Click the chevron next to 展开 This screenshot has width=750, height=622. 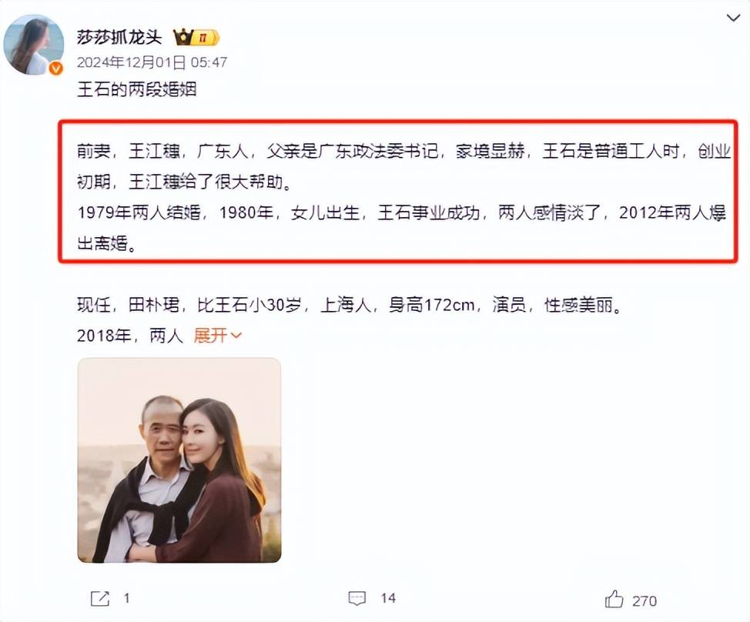coord(236,336)
